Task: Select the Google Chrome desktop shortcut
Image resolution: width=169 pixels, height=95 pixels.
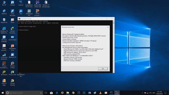Action: pos(12,82)
